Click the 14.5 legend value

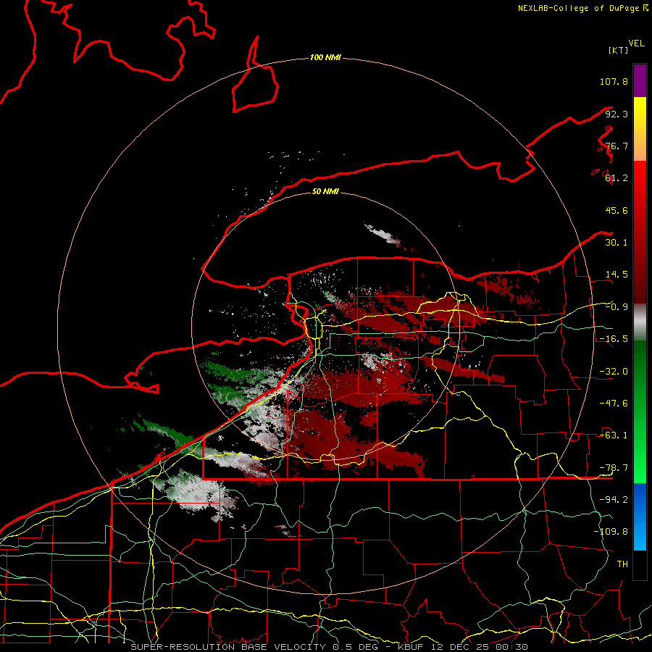(617, 275)
